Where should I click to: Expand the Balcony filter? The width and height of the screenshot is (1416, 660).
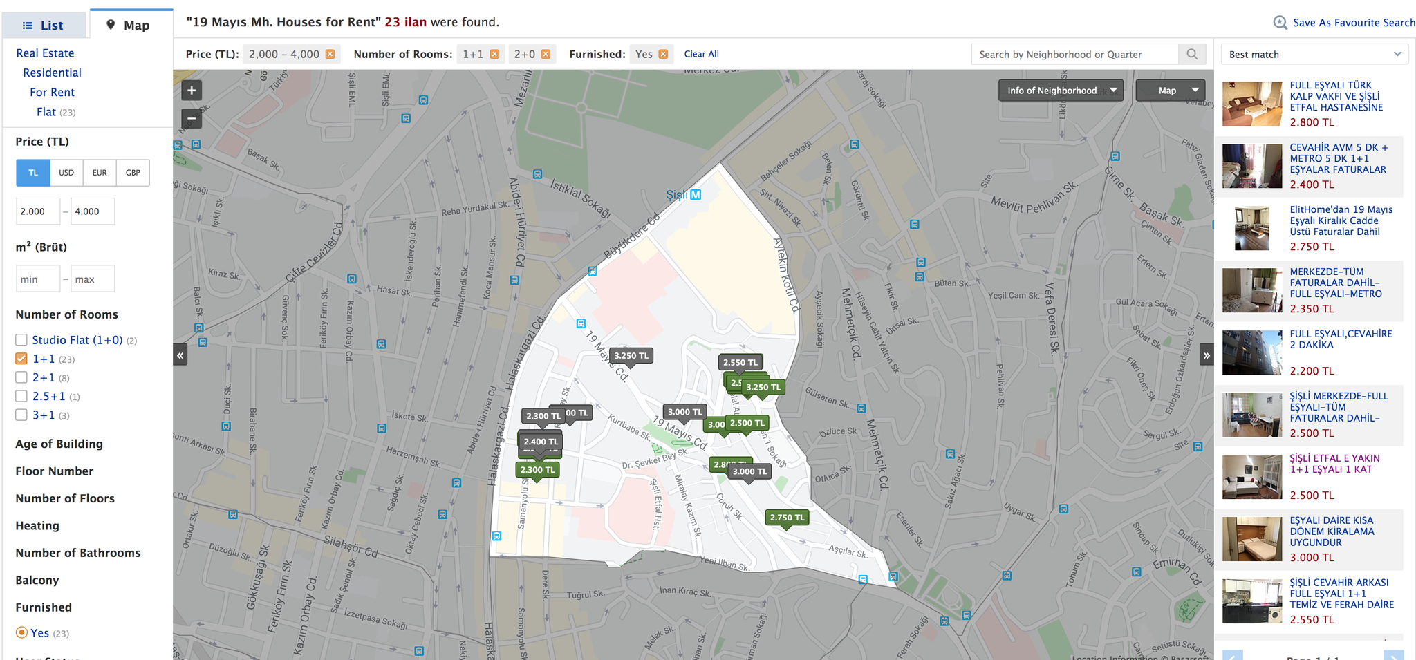click(37, 581)
